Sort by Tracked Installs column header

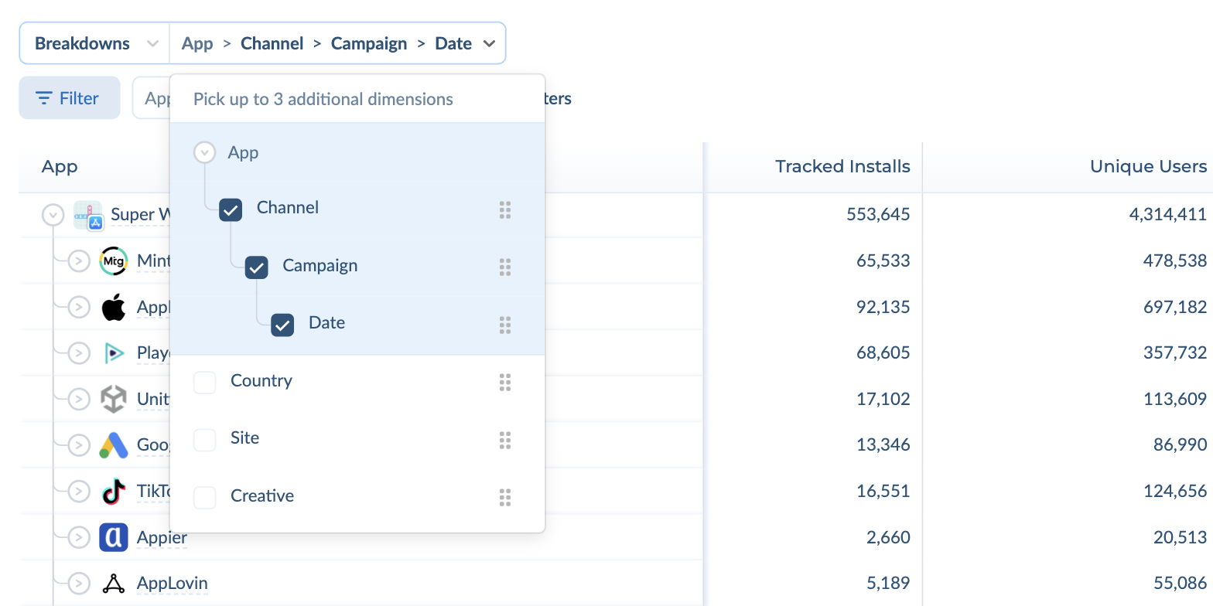point(842,166)
